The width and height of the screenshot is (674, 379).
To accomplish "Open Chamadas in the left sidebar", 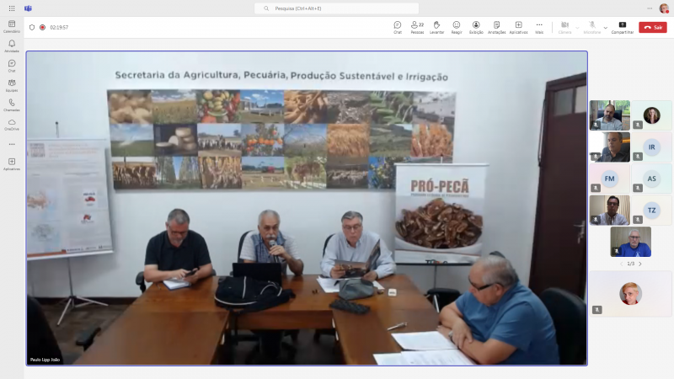I will point(12,104).
